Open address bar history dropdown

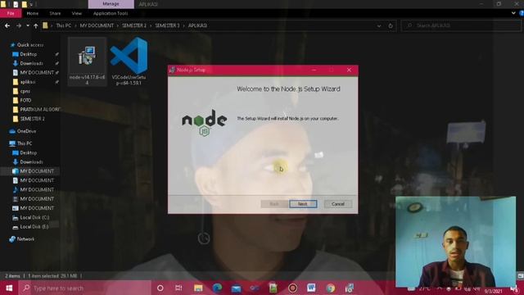379,25
